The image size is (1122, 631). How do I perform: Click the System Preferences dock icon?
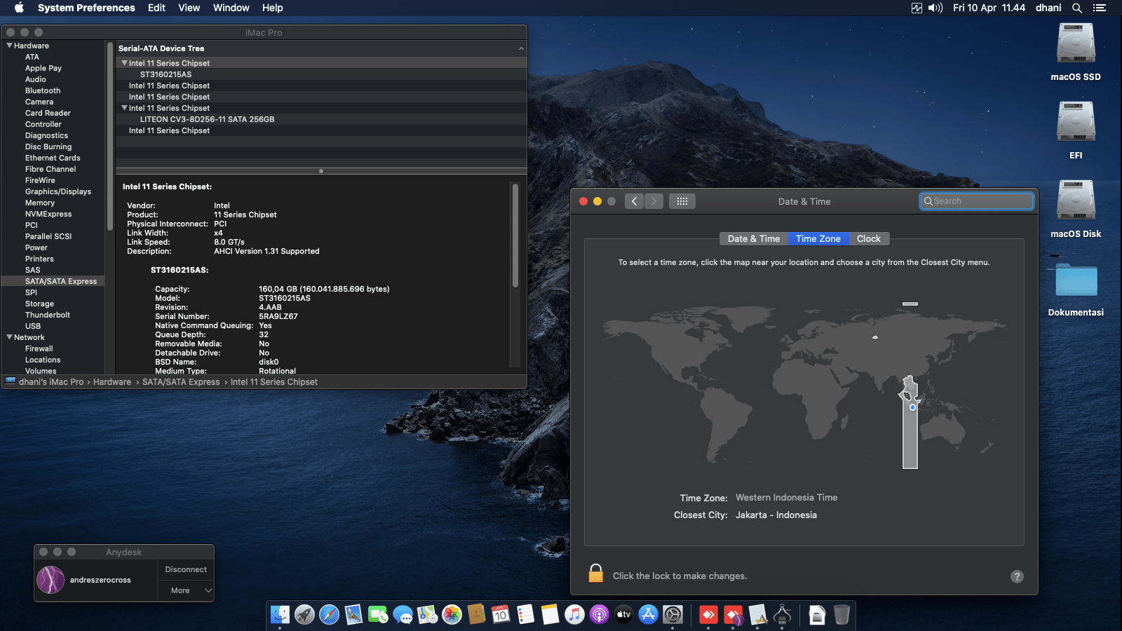coord(672,615)
